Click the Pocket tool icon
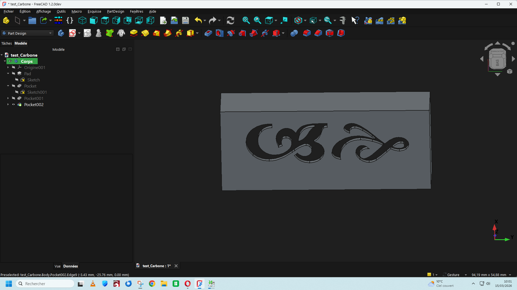This screenshot has height=290, width=517. point(208,33)
